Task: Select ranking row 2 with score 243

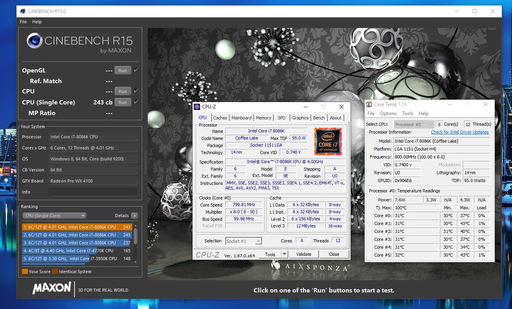Action: (x=77, y=235)
